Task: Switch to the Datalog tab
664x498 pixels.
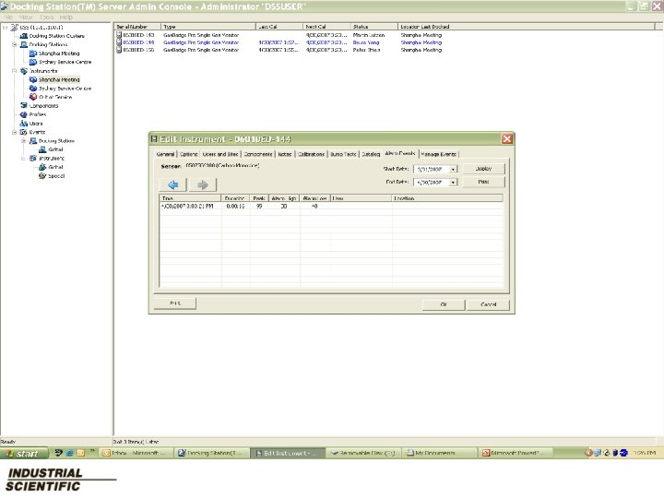Action: 371,154
